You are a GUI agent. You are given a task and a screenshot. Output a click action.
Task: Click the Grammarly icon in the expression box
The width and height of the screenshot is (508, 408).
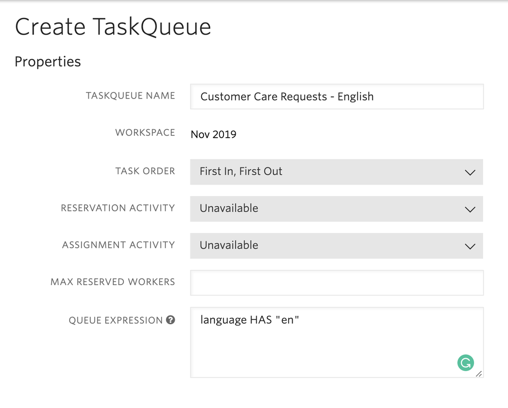click(466, 363)
